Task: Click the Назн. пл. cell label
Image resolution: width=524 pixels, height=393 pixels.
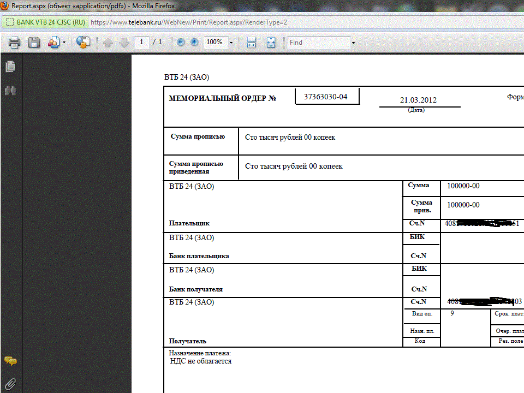Action: 422,331
